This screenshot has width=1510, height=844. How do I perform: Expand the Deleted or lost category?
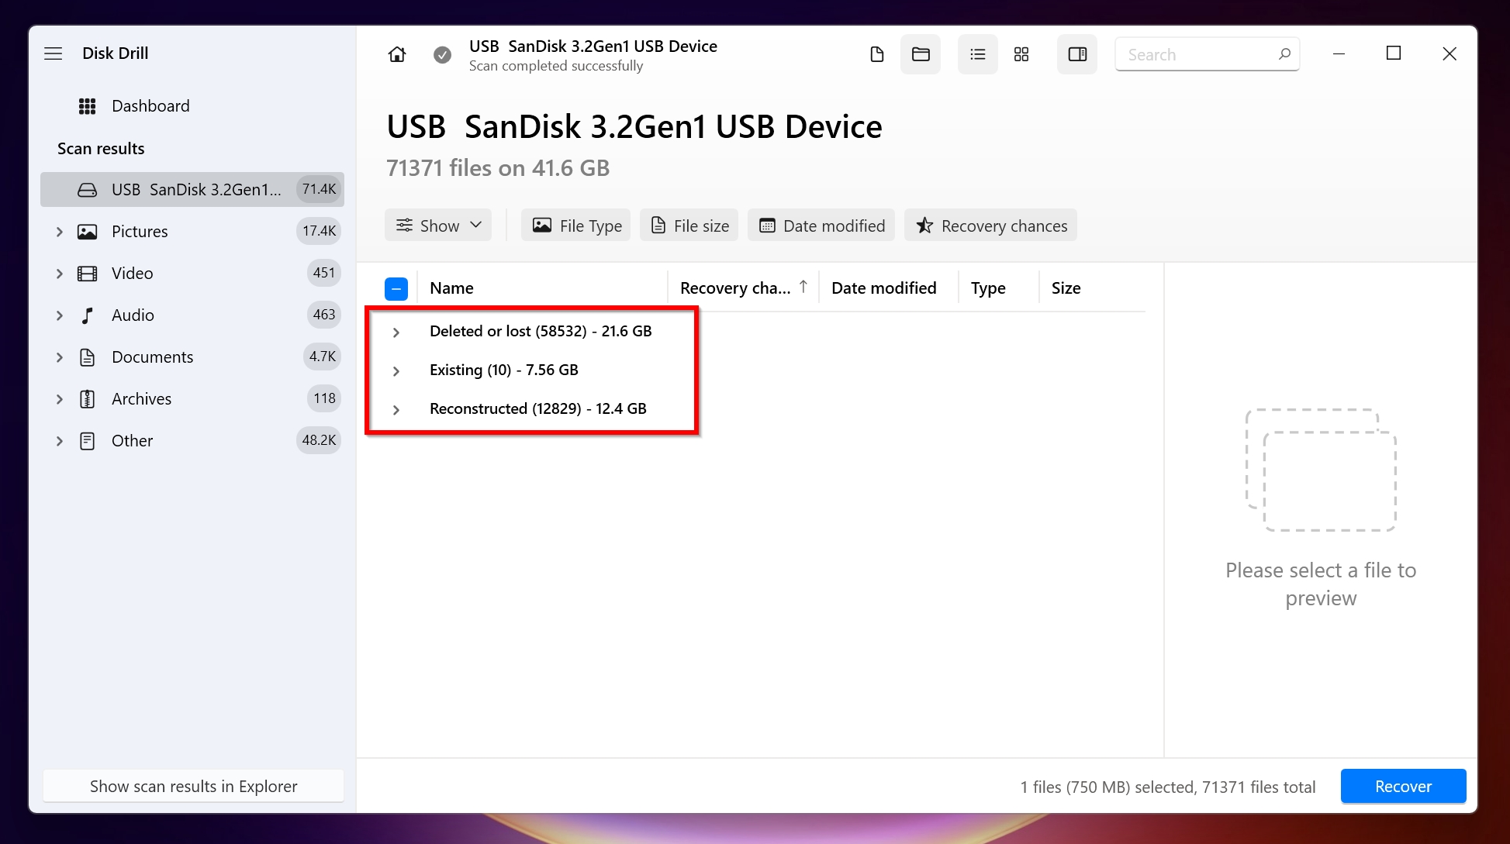tap(397, 331)
